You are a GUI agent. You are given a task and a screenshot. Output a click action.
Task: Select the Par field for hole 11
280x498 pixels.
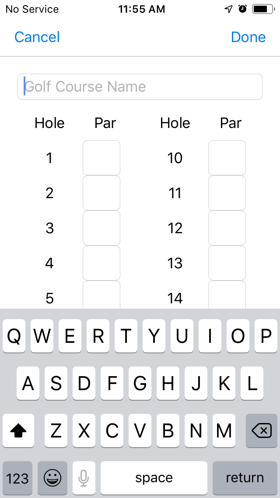point(227,193)
